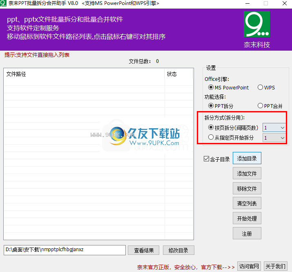This screenshot has height=272, width=292.
Task: Open the 间隔页数 dropdown for 按页拆分
Action: pyautogui.click(x=274, y=128)
